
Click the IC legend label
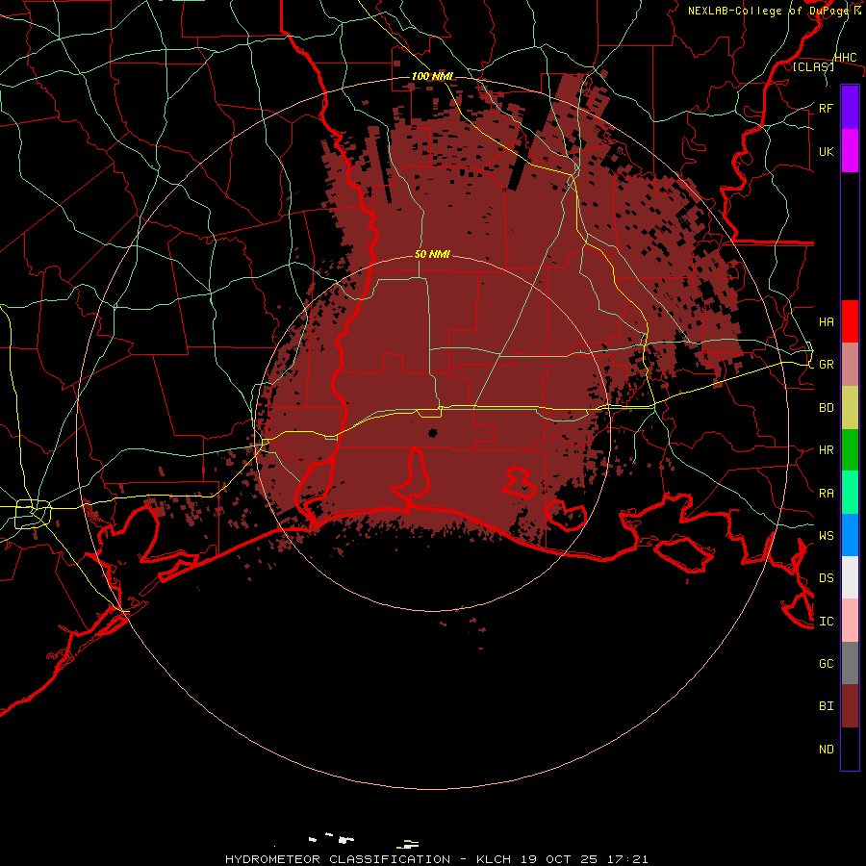pyautogui.click(x=827, y=622)
